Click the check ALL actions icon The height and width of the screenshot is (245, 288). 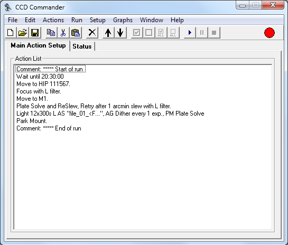(161, 33)
